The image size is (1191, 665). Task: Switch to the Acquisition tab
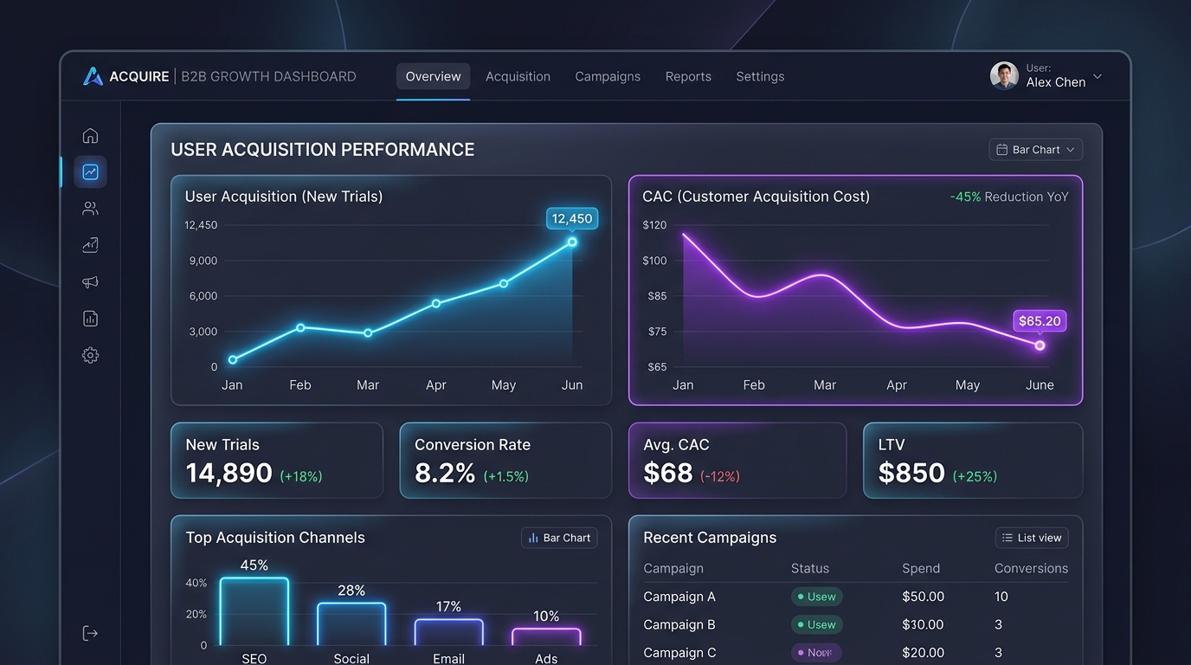[518, 76]
